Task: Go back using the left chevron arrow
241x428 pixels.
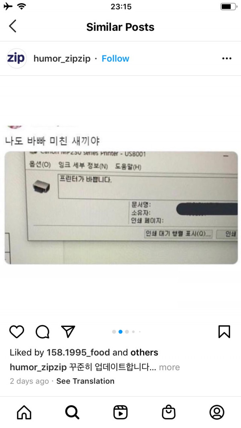Action: 12,26
